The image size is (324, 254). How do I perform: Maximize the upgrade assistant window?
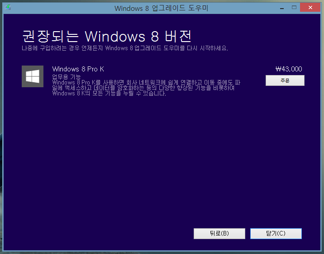[x=294, y=8]
